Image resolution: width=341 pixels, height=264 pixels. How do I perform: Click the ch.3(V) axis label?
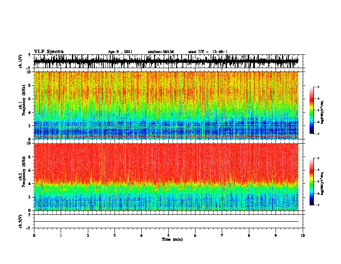click(20, 221)
